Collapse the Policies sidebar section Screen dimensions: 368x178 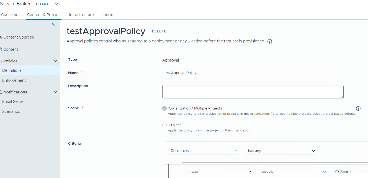click(x=55, y=61)
